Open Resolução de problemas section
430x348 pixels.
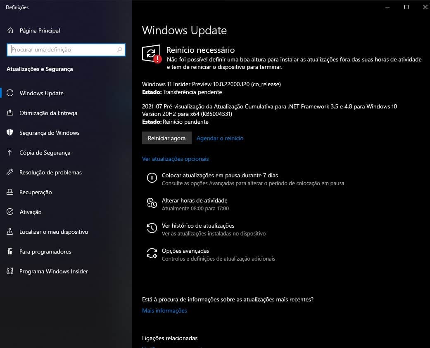point(50,172)
